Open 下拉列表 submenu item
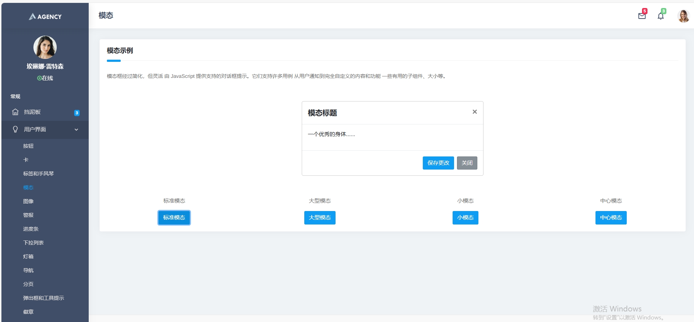This screenshot has width=694, height=322. 33,243
